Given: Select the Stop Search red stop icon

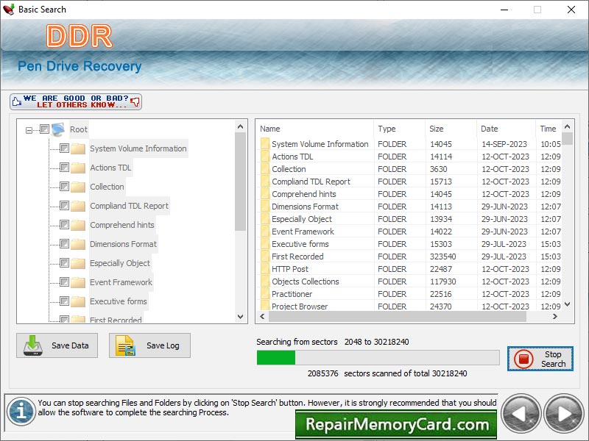Looking at the screenshot, I should [x=522, y=359].
